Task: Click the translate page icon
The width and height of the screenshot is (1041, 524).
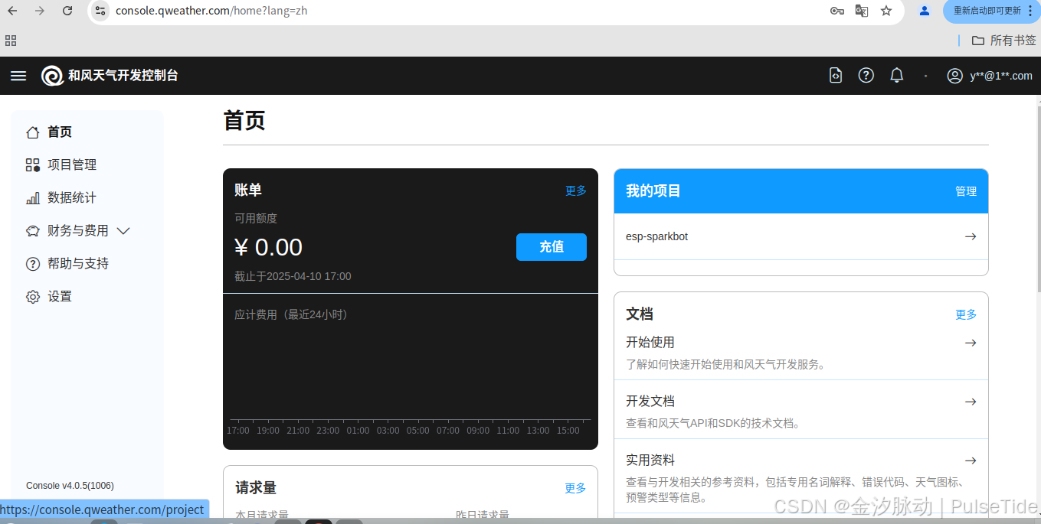Action: [862, 11]
